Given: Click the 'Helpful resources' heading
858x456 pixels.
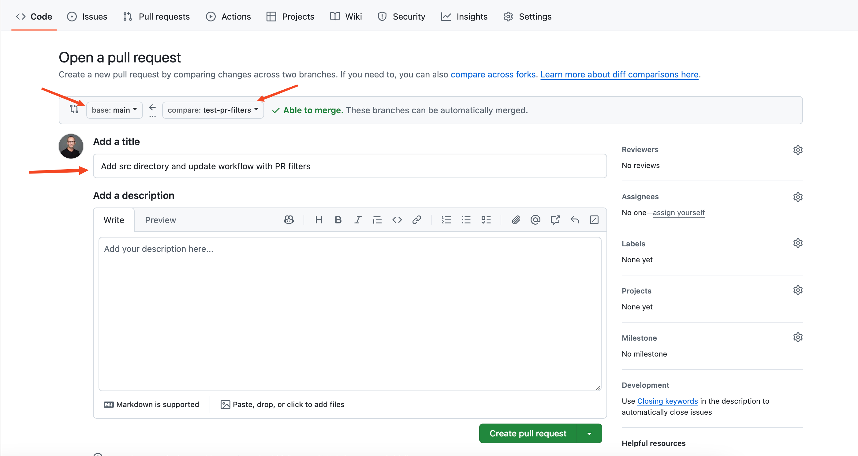Looking at the screenshot, I should tap(654, 443).
